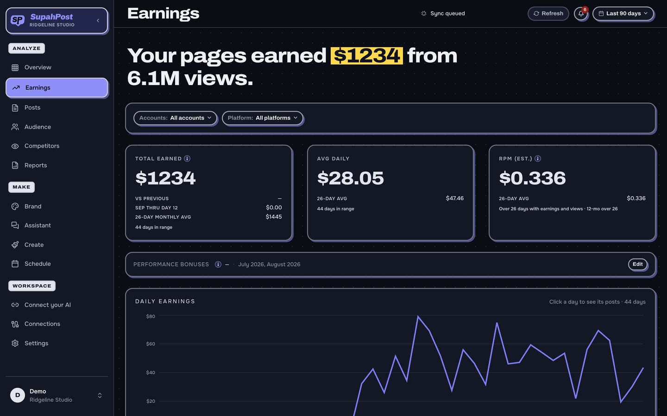Open Settings page

click(x=57, y=343)
